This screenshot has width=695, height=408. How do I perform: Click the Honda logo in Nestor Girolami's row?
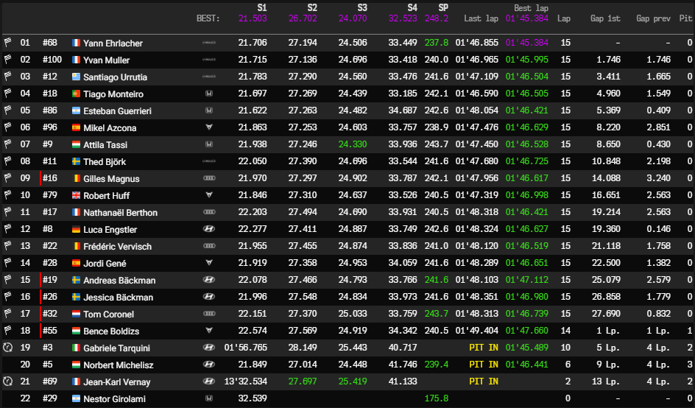tap(209, 398)
